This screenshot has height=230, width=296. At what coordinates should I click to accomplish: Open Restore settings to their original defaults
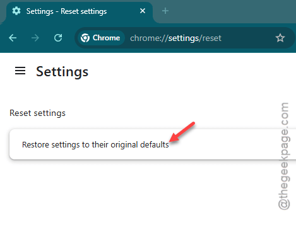[153, 144]
